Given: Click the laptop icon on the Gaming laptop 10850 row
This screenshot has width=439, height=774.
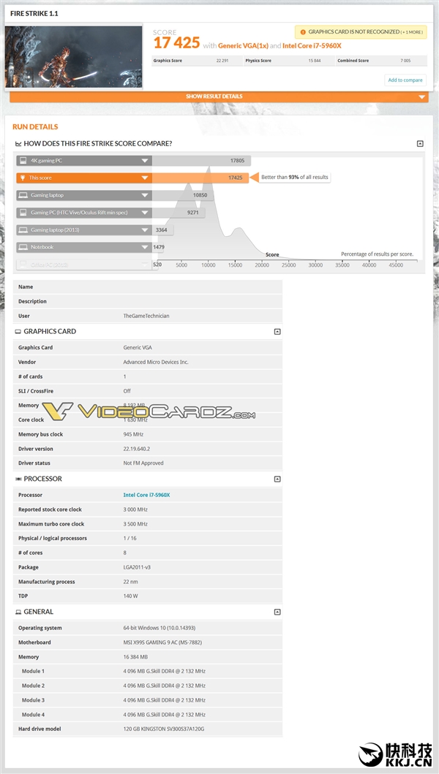Looking at the screenshot, I should pos(23,195).
